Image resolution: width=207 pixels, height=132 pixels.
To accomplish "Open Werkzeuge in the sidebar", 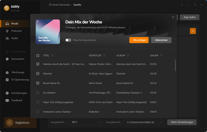I will pos(18,72).
